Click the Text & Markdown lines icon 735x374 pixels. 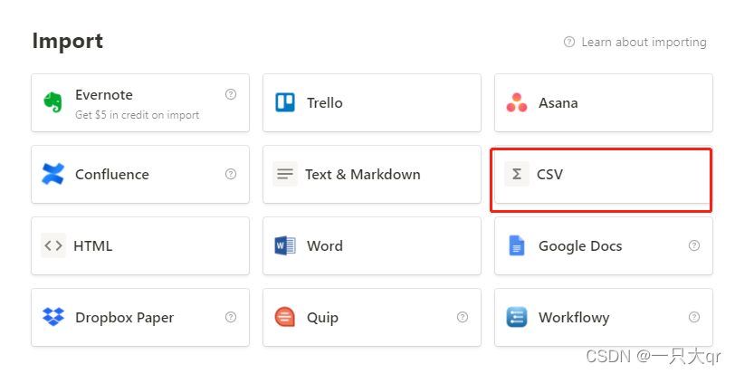(x=285, y=174)
